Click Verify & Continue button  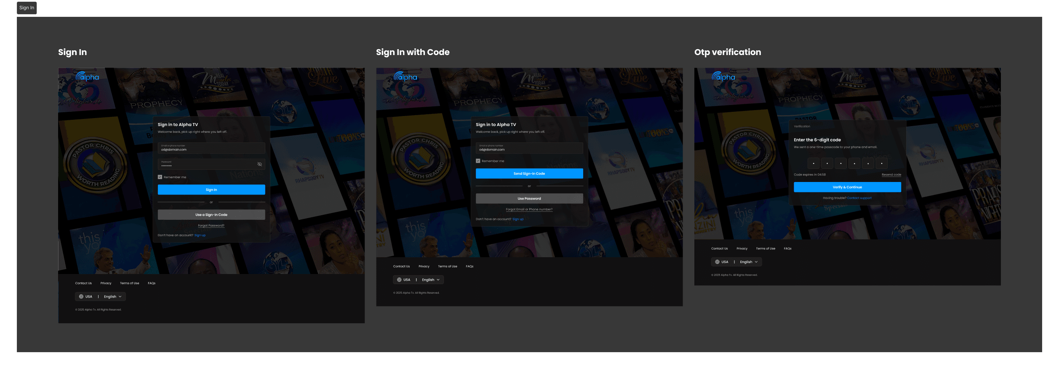click(x=847, y=187)
